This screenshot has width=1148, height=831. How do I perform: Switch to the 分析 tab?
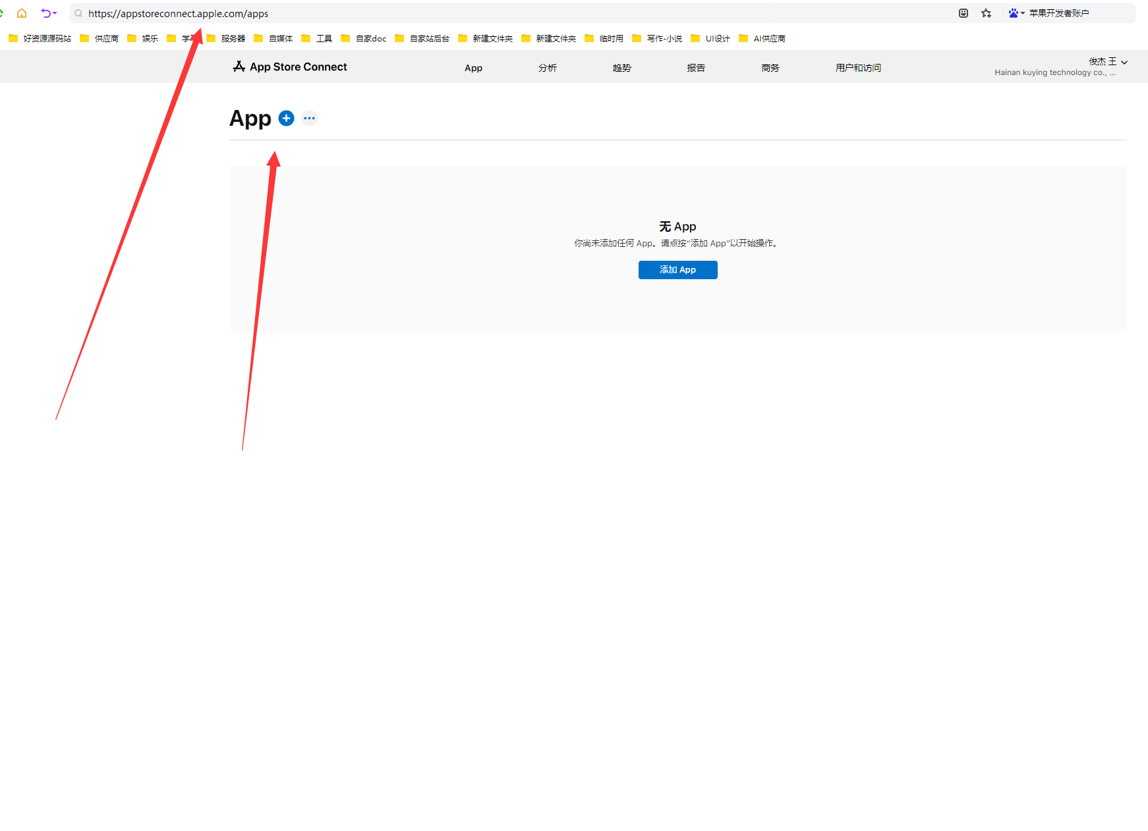tap(548, 68)
